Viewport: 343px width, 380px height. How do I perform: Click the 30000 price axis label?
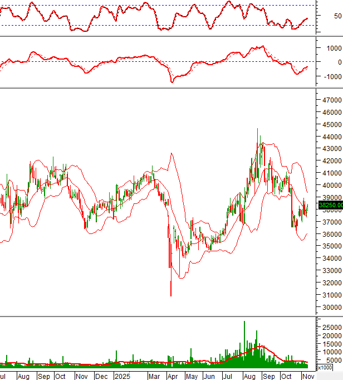tap(331, 308)
